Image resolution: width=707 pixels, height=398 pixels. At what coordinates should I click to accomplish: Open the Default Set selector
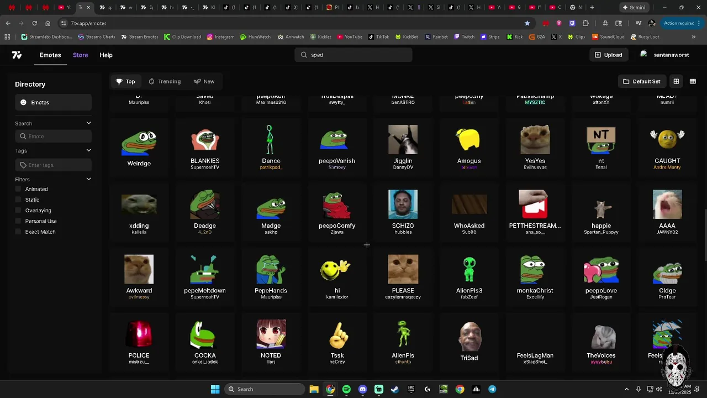click(641, 81)
